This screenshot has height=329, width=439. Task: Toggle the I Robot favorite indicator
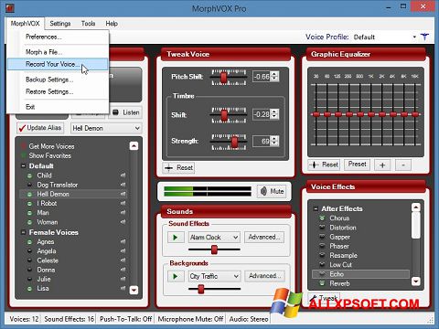(30, 204)
